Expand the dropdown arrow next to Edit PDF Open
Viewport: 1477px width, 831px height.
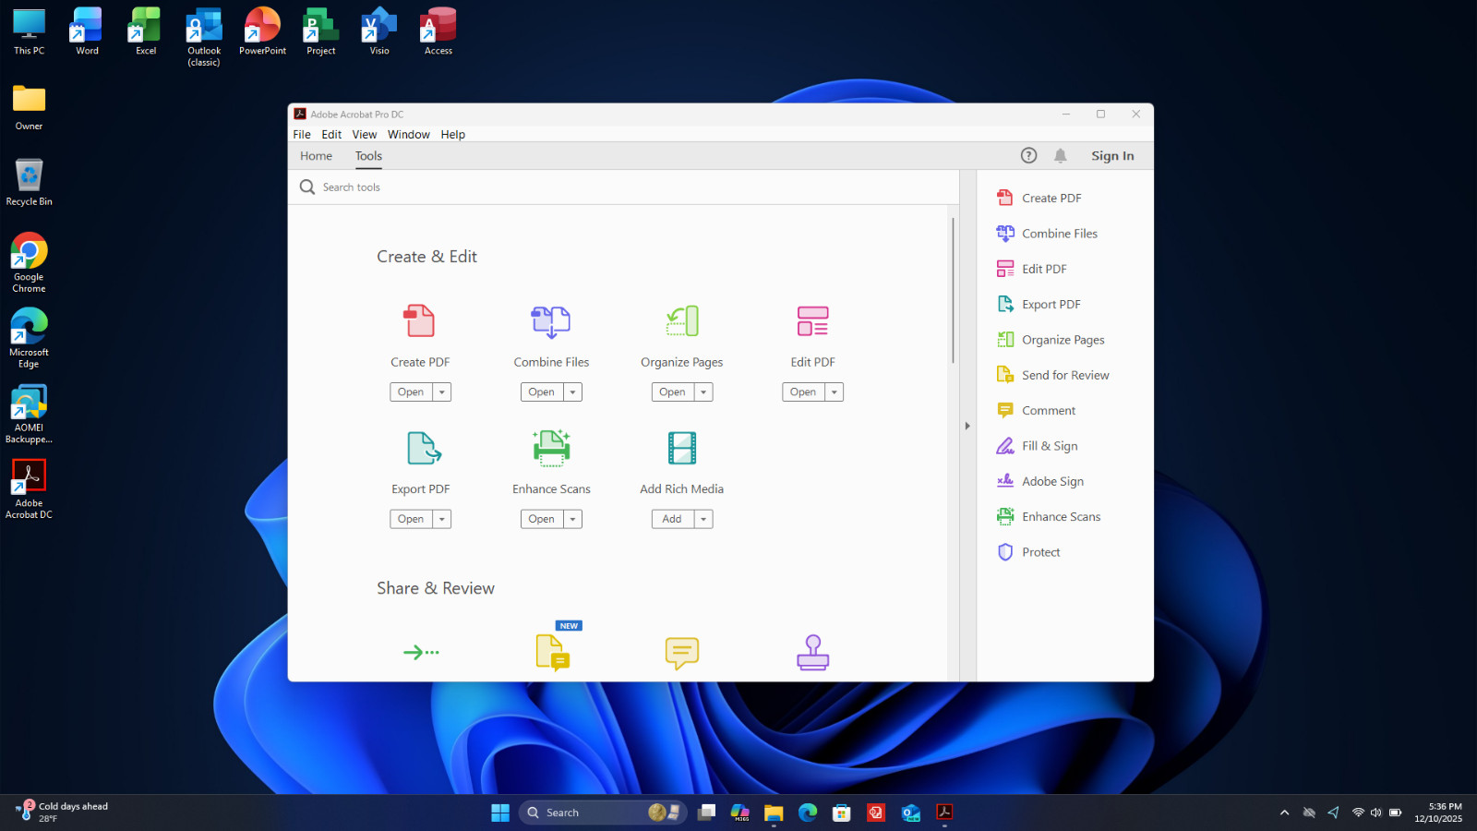click(x=835, y=392)
